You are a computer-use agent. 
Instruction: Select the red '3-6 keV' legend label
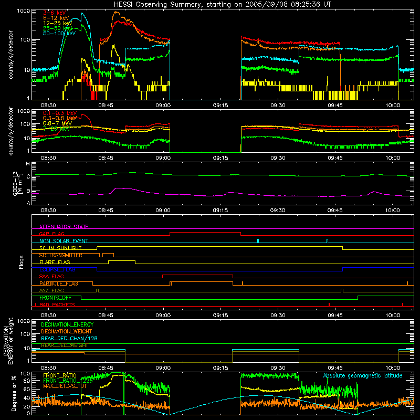[54, 13]
